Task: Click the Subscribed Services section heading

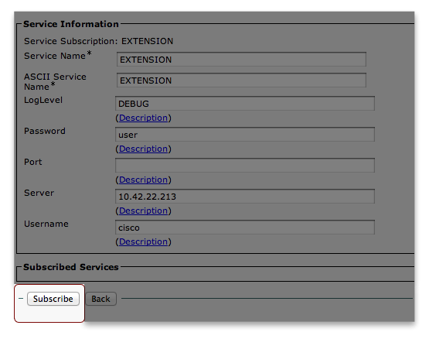Action: [x=71, y=267]
